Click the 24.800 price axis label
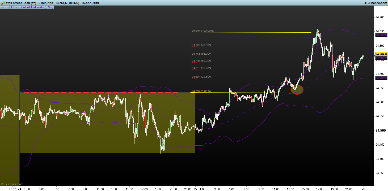 pos(380,46)
